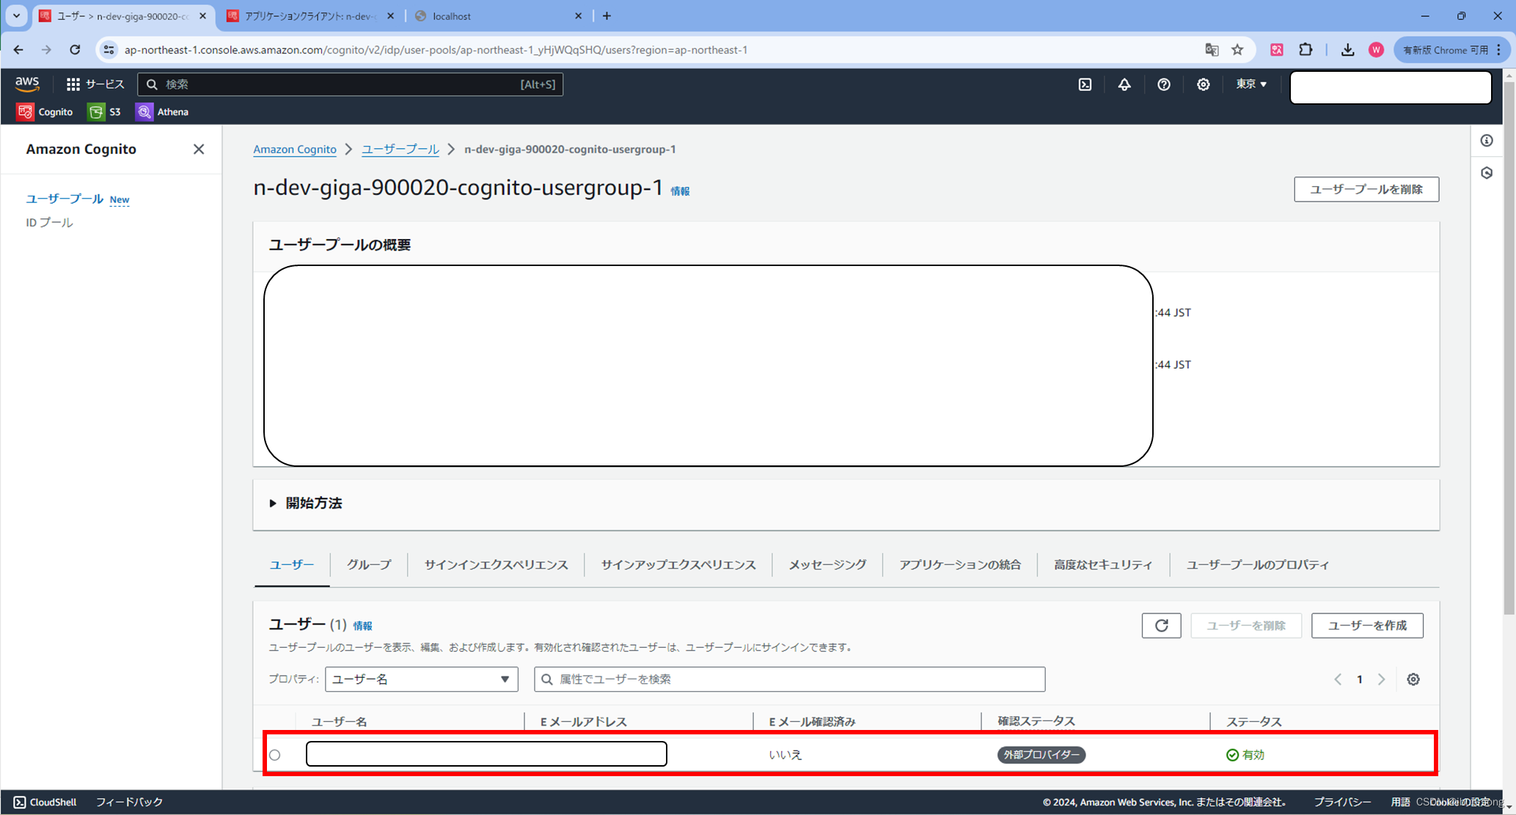Open the notifications bell
Screen dimensions: 1516x815
click(1124, 84)
